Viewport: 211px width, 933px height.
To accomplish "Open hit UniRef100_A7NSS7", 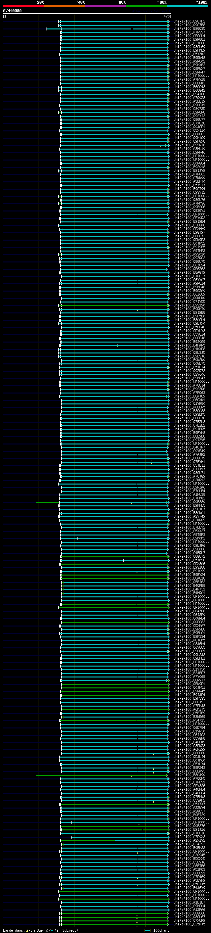I will (189, 32).
